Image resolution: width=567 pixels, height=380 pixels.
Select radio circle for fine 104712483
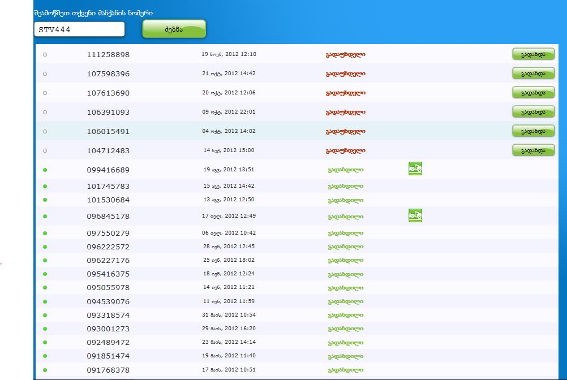click(45, 150)
